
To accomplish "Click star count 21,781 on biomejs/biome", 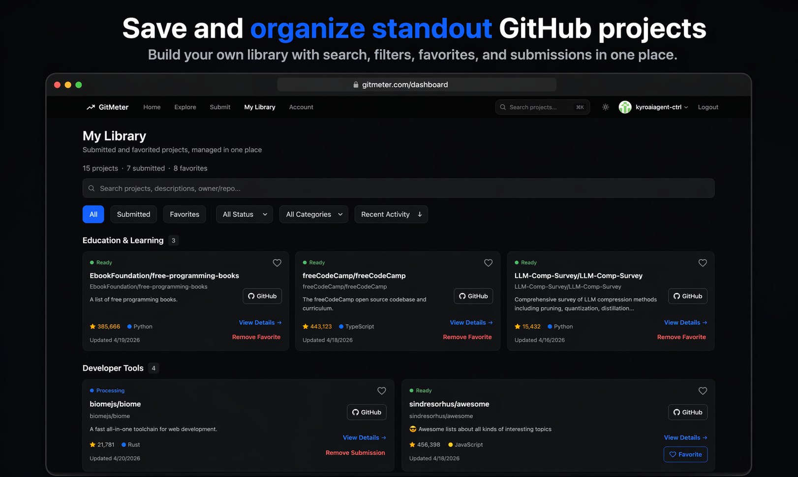I will point(102,445).
